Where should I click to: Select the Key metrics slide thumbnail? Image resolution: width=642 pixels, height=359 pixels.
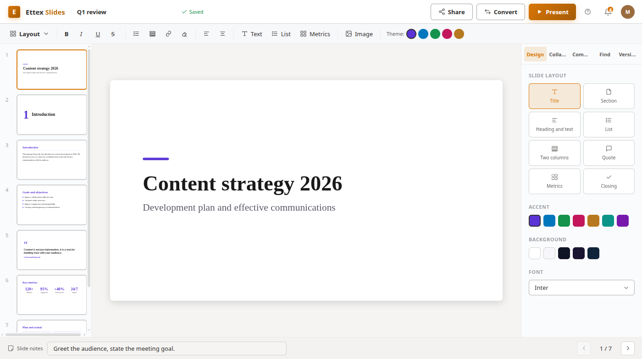pyautogui.click(x=52, y=295)
